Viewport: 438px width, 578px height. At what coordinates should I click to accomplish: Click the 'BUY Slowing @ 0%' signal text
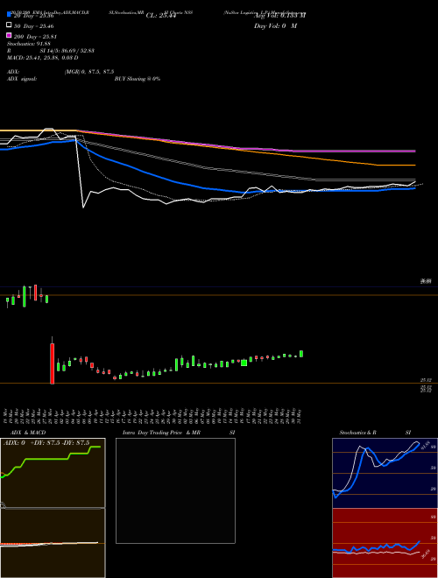point(138,79)
